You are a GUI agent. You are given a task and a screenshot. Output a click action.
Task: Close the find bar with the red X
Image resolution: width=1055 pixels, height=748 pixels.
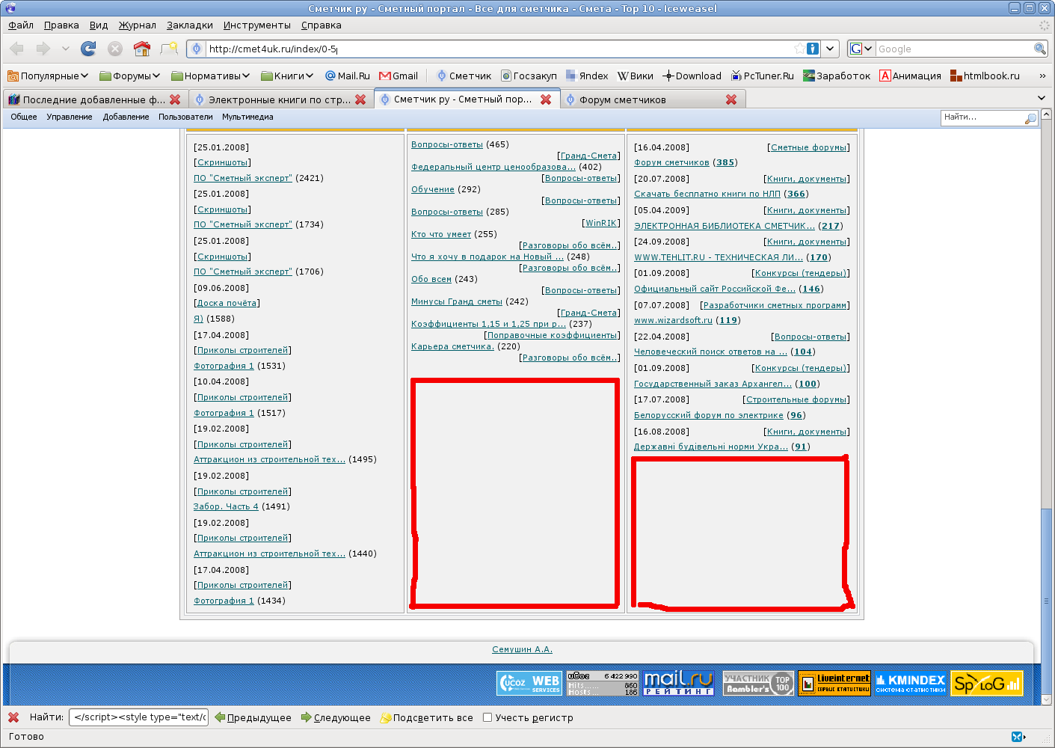coord(13,717)
